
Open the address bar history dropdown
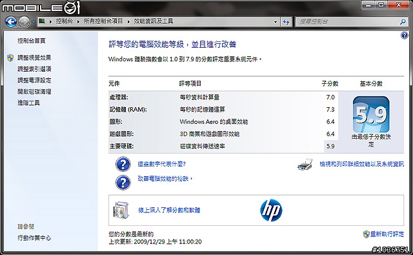pyautogui.click(x=276, y=22)
